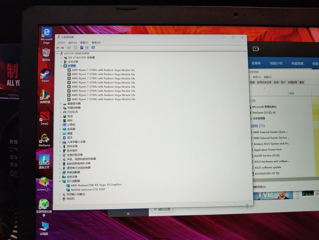Select 任务管理器 row in Task Manager apps
Screen dimensions: 319x240
coord(259,118)
